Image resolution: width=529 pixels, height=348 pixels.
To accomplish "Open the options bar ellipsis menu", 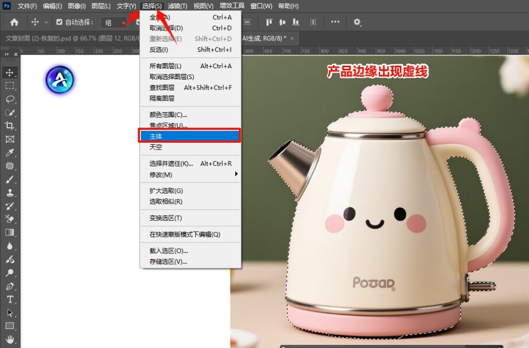I will point(335,22).
